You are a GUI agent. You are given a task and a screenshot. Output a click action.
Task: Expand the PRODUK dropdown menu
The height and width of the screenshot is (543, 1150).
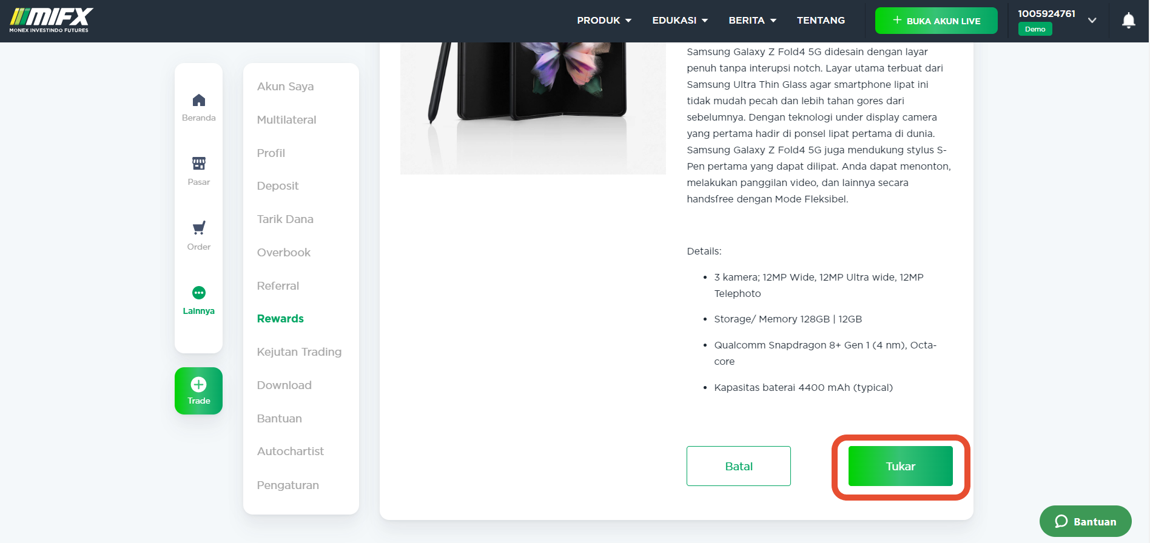604,21
